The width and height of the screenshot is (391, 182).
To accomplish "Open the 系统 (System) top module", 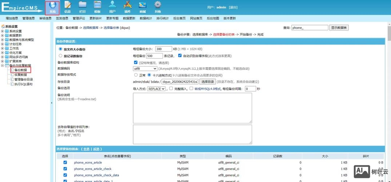I will 52,8.
